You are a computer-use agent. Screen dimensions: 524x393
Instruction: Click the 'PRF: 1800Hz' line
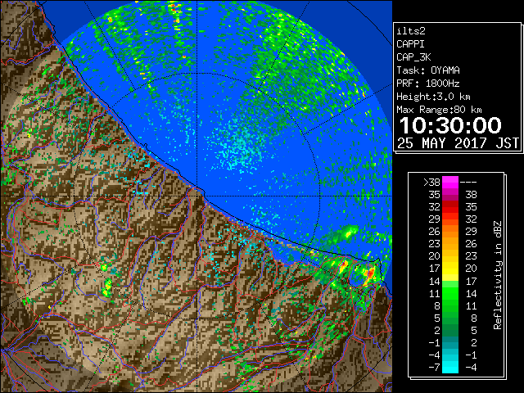(x=428, y=84)
